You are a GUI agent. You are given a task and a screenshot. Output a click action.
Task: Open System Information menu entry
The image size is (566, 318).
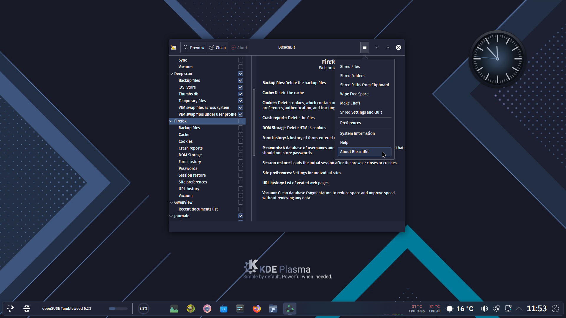(364, 133)
